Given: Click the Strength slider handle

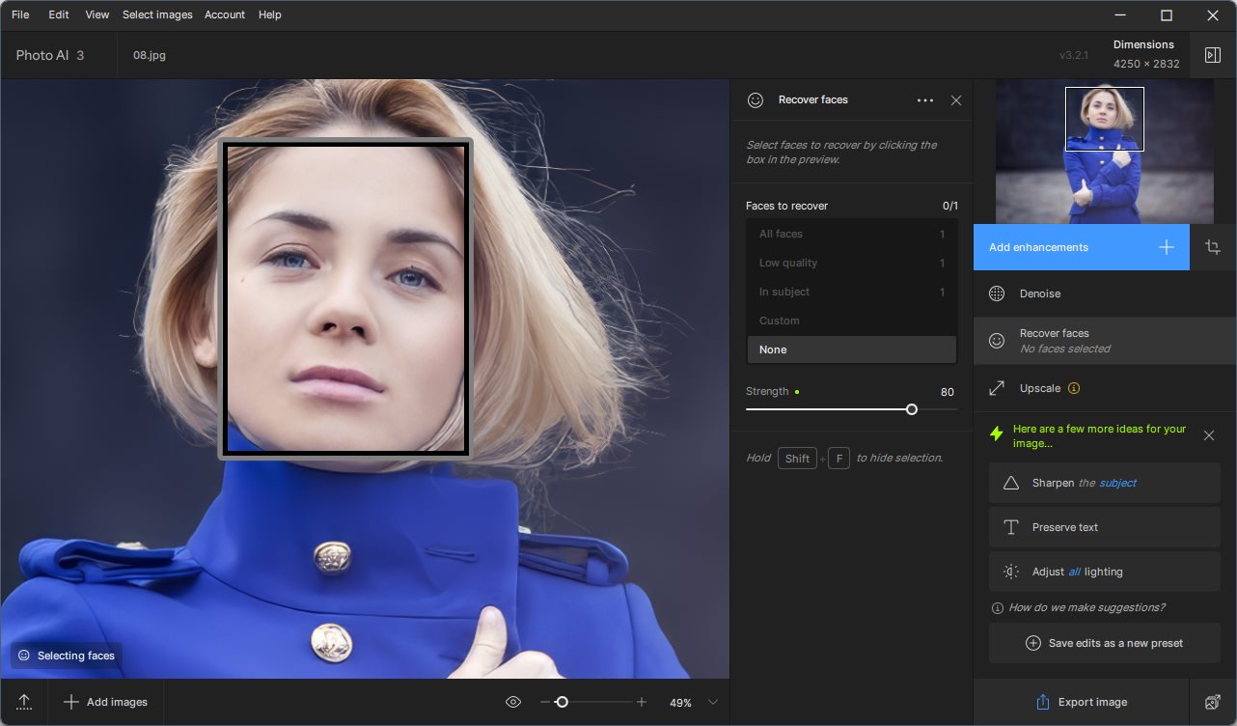Looking at the screenshot, I should coord(912,409).
